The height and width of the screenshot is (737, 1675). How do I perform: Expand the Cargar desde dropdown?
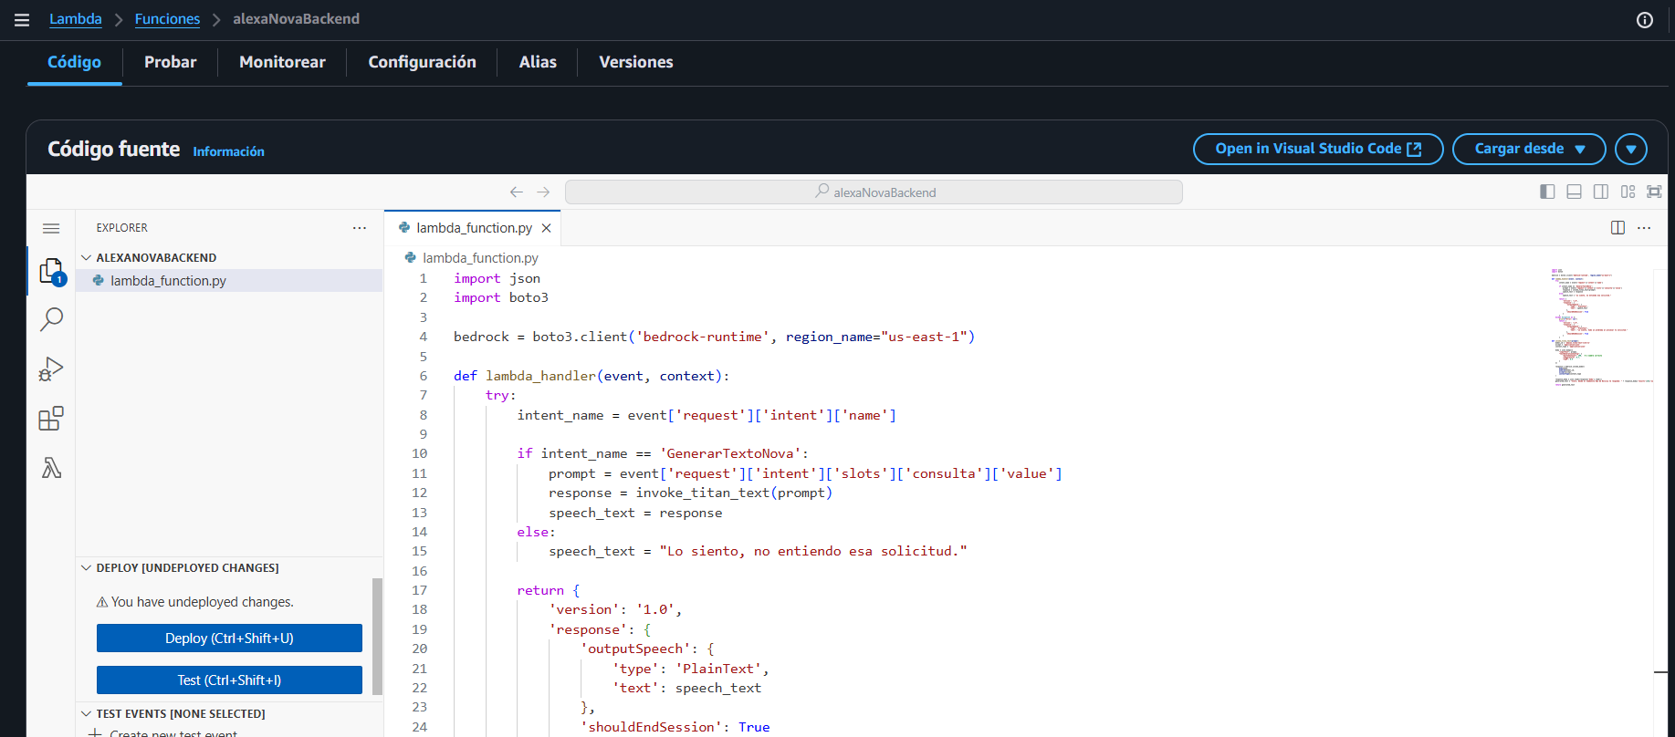click(1528, 149)
